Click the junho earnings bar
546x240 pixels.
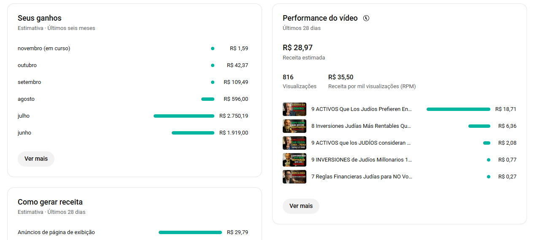[x=193, y=133]
